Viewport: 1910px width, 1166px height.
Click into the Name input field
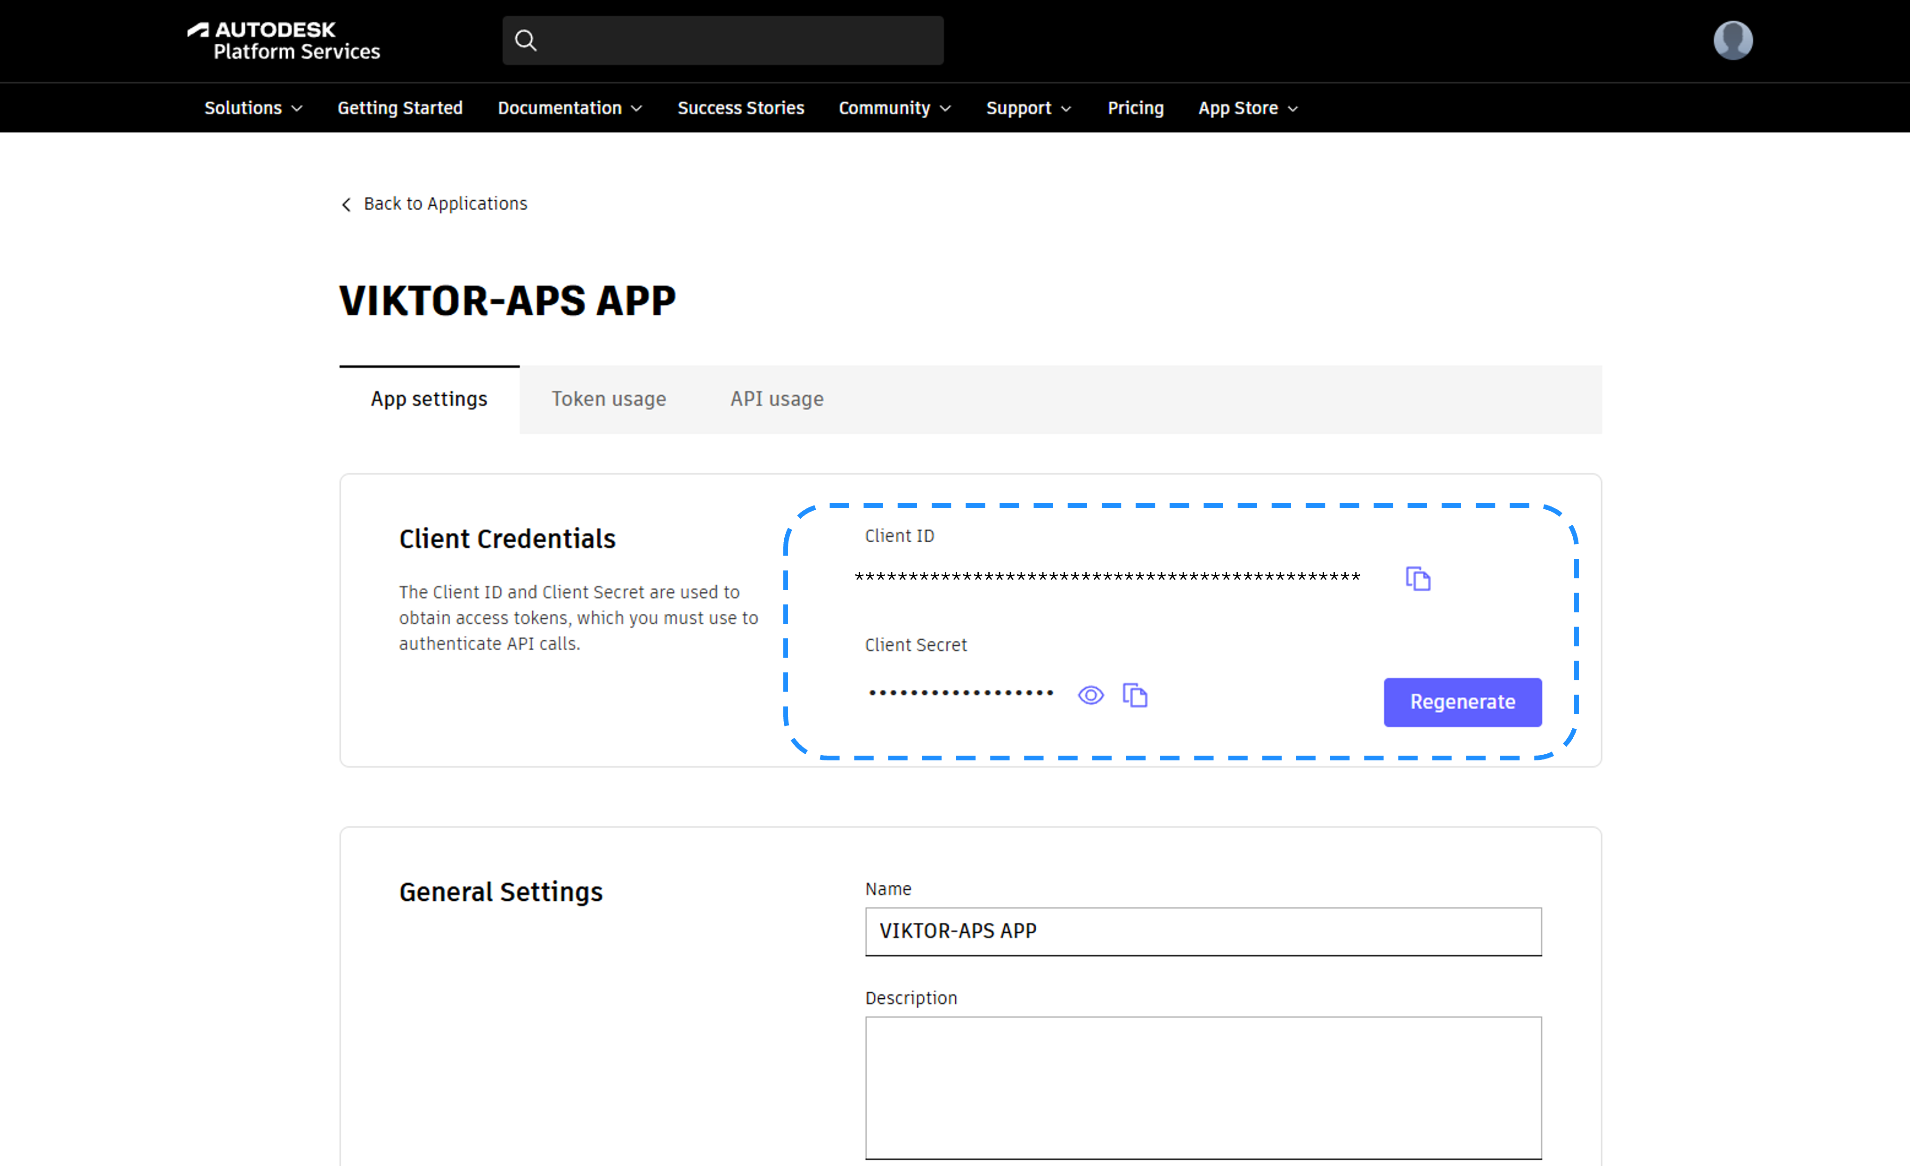click(x=1202, y=930)
